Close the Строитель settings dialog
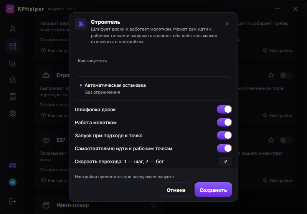The height and width of the screenshot is (214, 307). click(227, 24)
